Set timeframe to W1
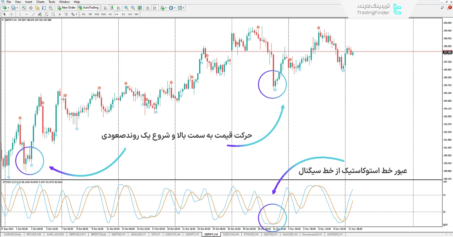Screen dimensions: 453x237 [130, 14]
